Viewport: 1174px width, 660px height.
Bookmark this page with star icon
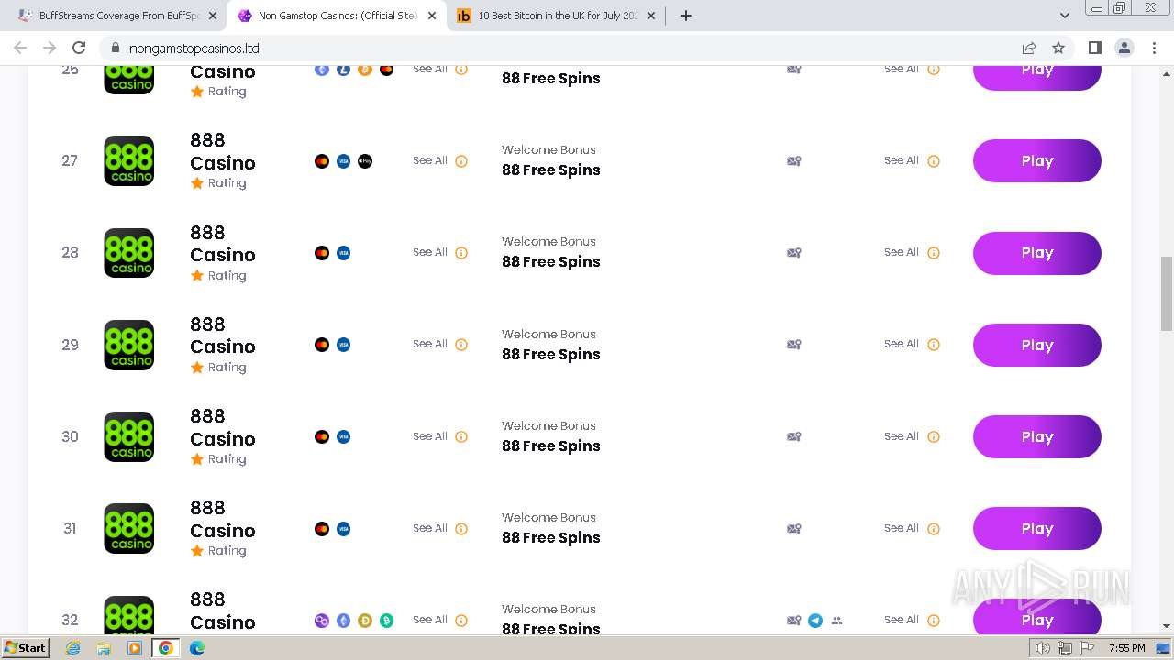pyautogui.click(x=1058, y=48)
